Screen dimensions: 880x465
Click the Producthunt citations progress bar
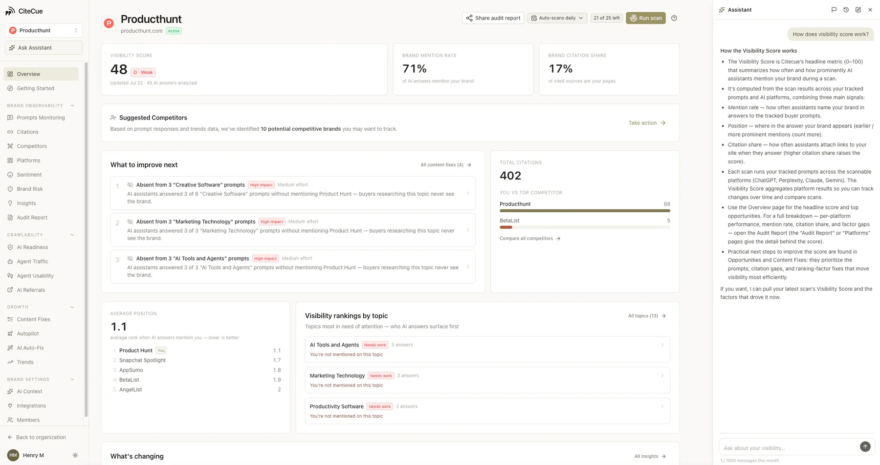pyautogui.click(x=585, y=211)
